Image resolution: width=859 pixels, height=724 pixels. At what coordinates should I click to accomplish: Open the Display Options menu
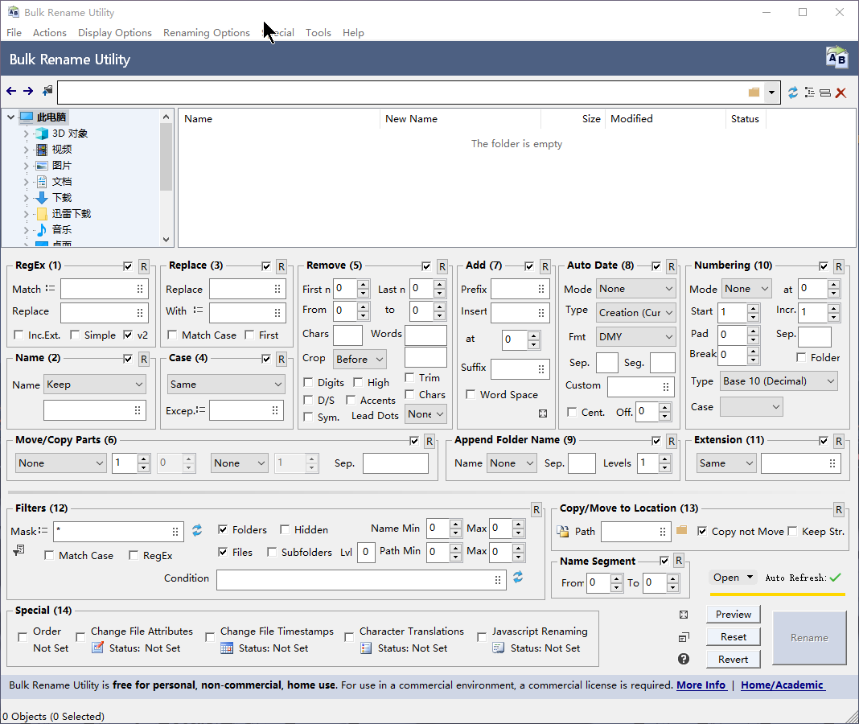click(114, 32)
